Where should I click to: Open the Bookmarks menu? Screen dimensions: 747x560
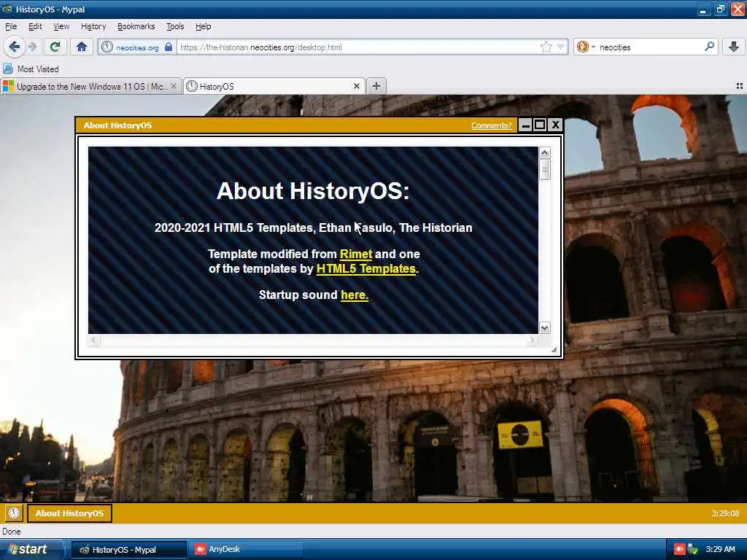click(x=136, y=27)
